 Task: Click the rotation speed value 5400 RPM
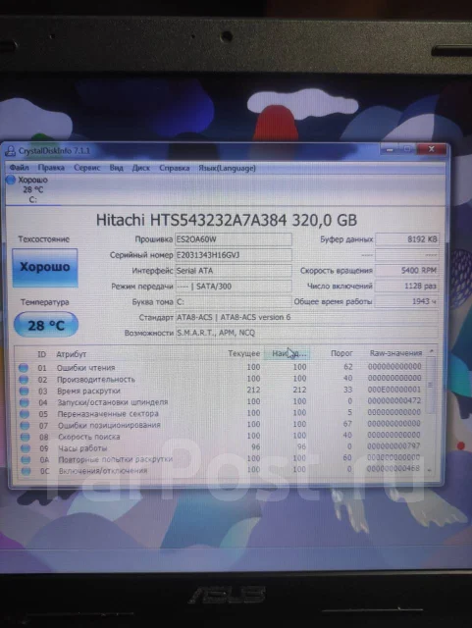[406, 271]
